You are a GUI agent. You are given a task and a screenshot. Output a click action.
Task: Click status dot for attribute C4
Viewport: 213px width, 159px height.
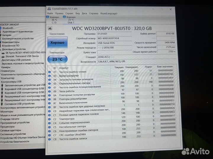[x=49, y=123]
